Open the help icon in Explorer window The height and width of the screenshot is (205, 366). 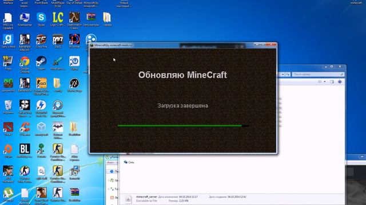point(340,81)
